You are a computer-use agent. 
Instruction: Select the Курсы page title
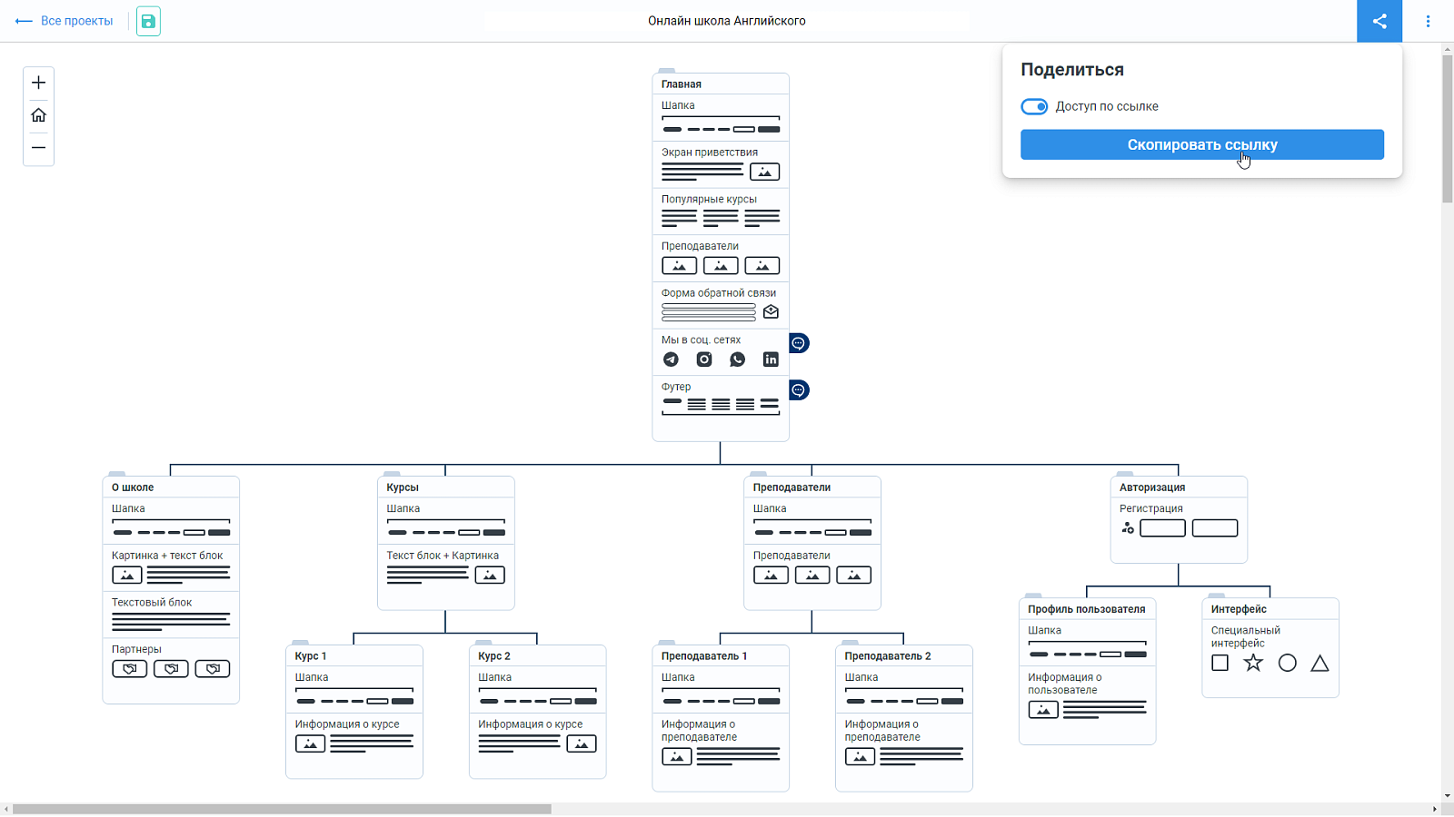pos(403,487)
